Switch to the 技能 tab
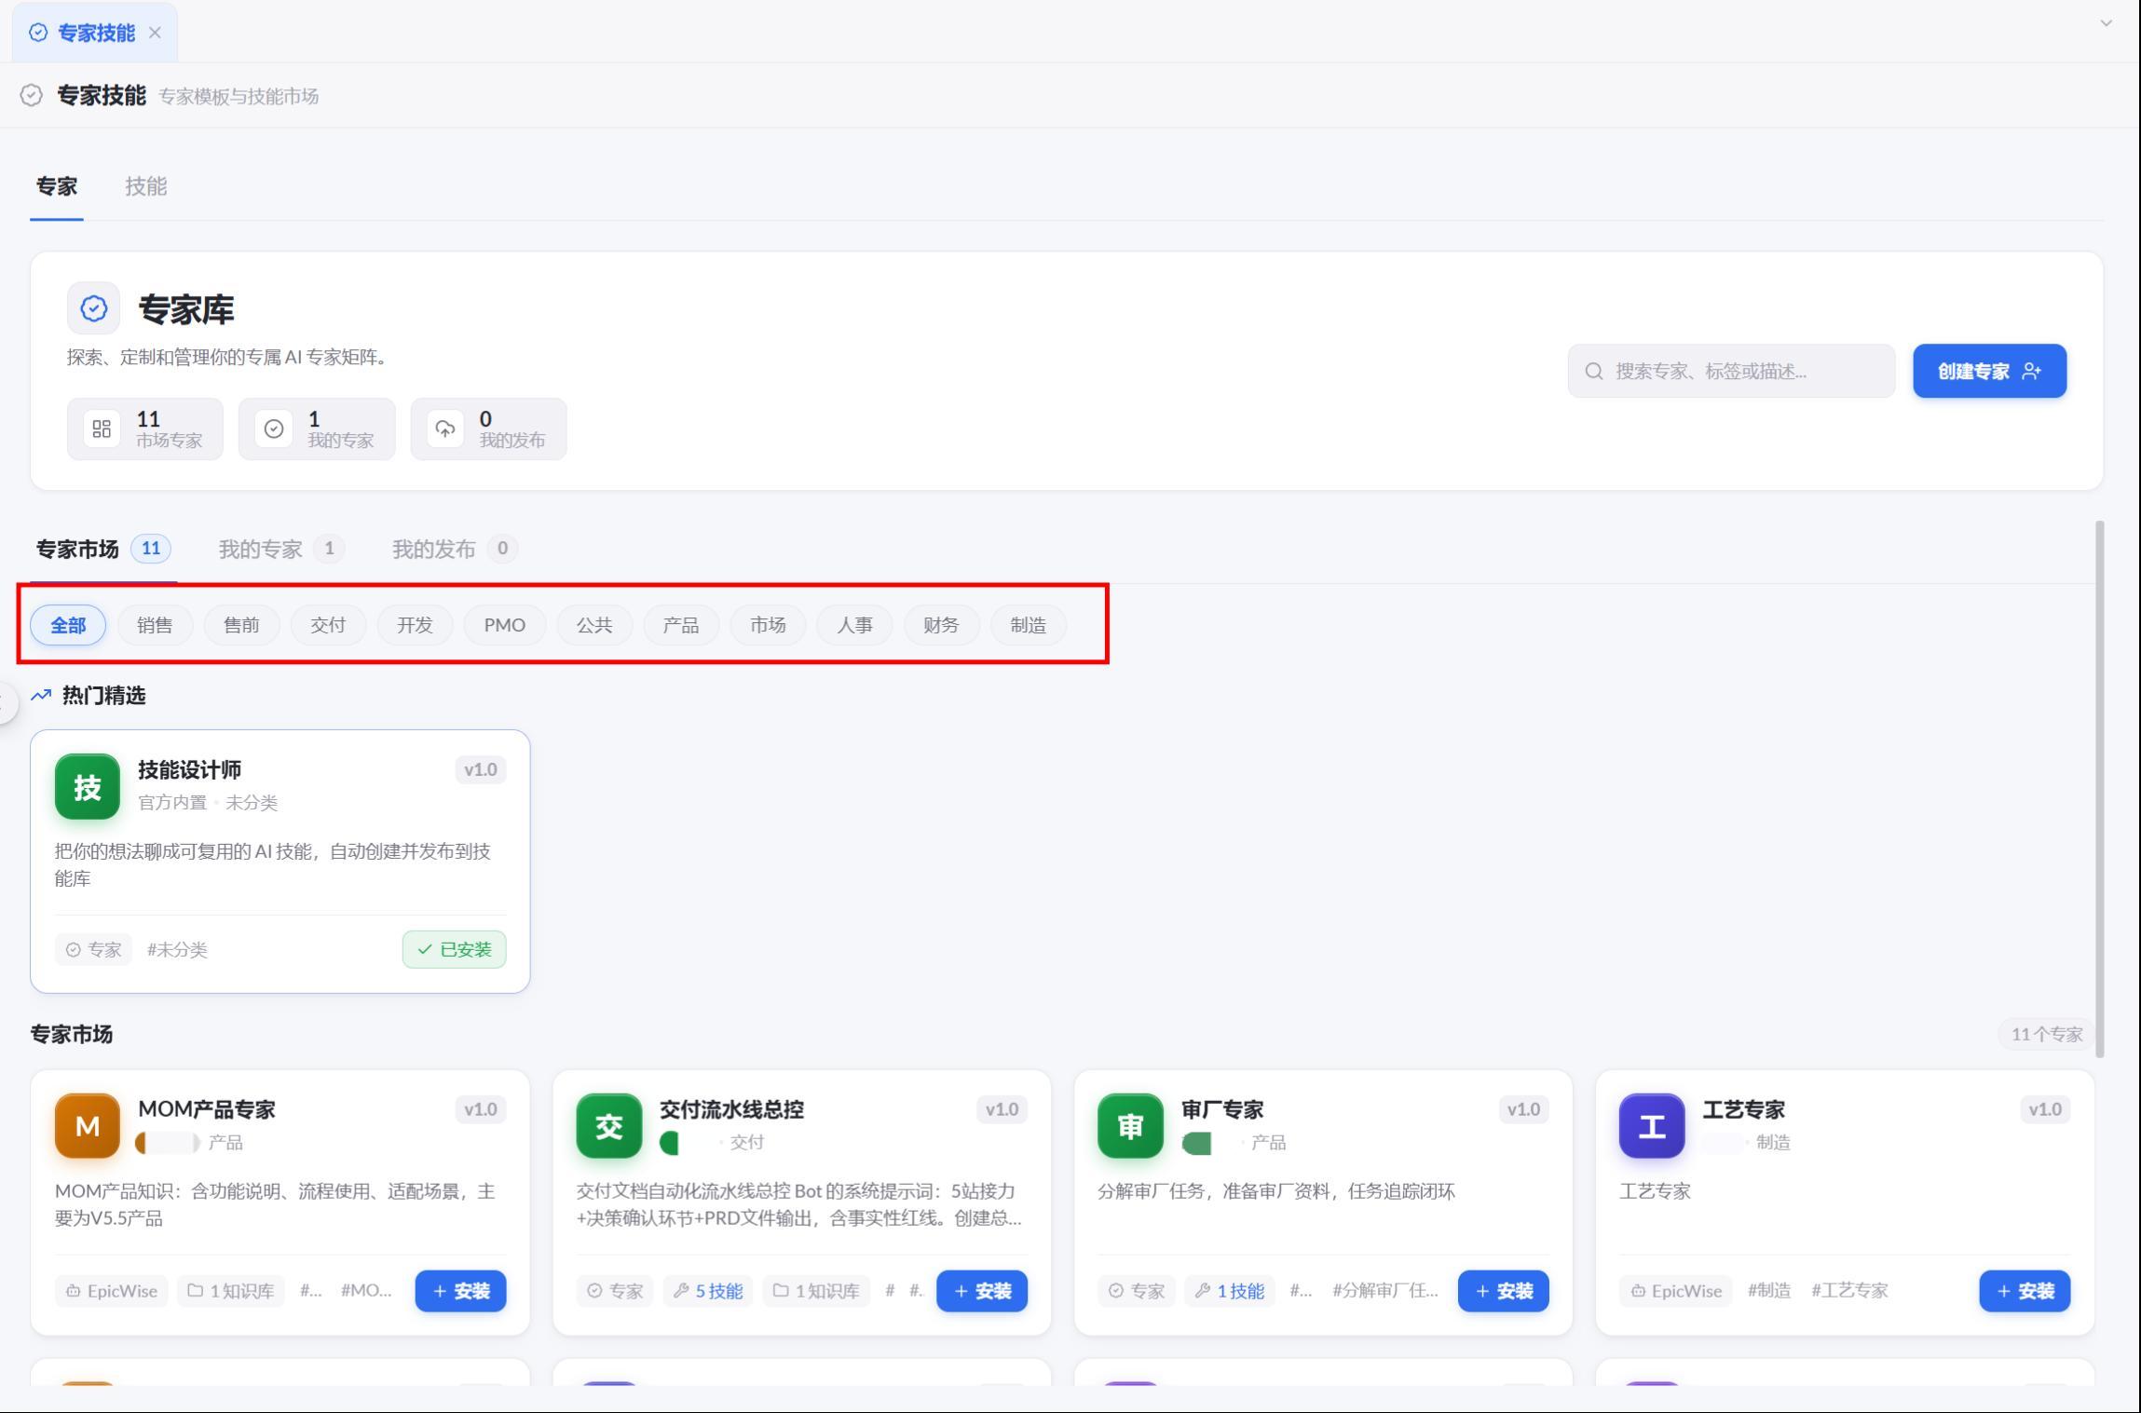 [146, 186]
